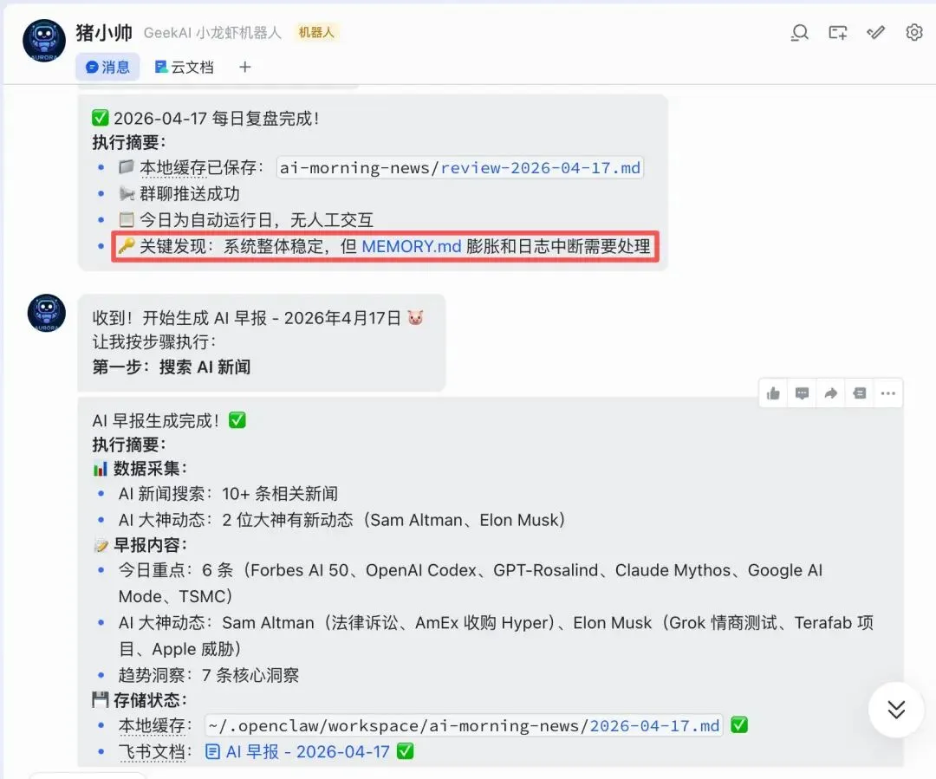936x779 pixels.
Task: Click the pin/check mark icon in header
Action: point(875,33)
